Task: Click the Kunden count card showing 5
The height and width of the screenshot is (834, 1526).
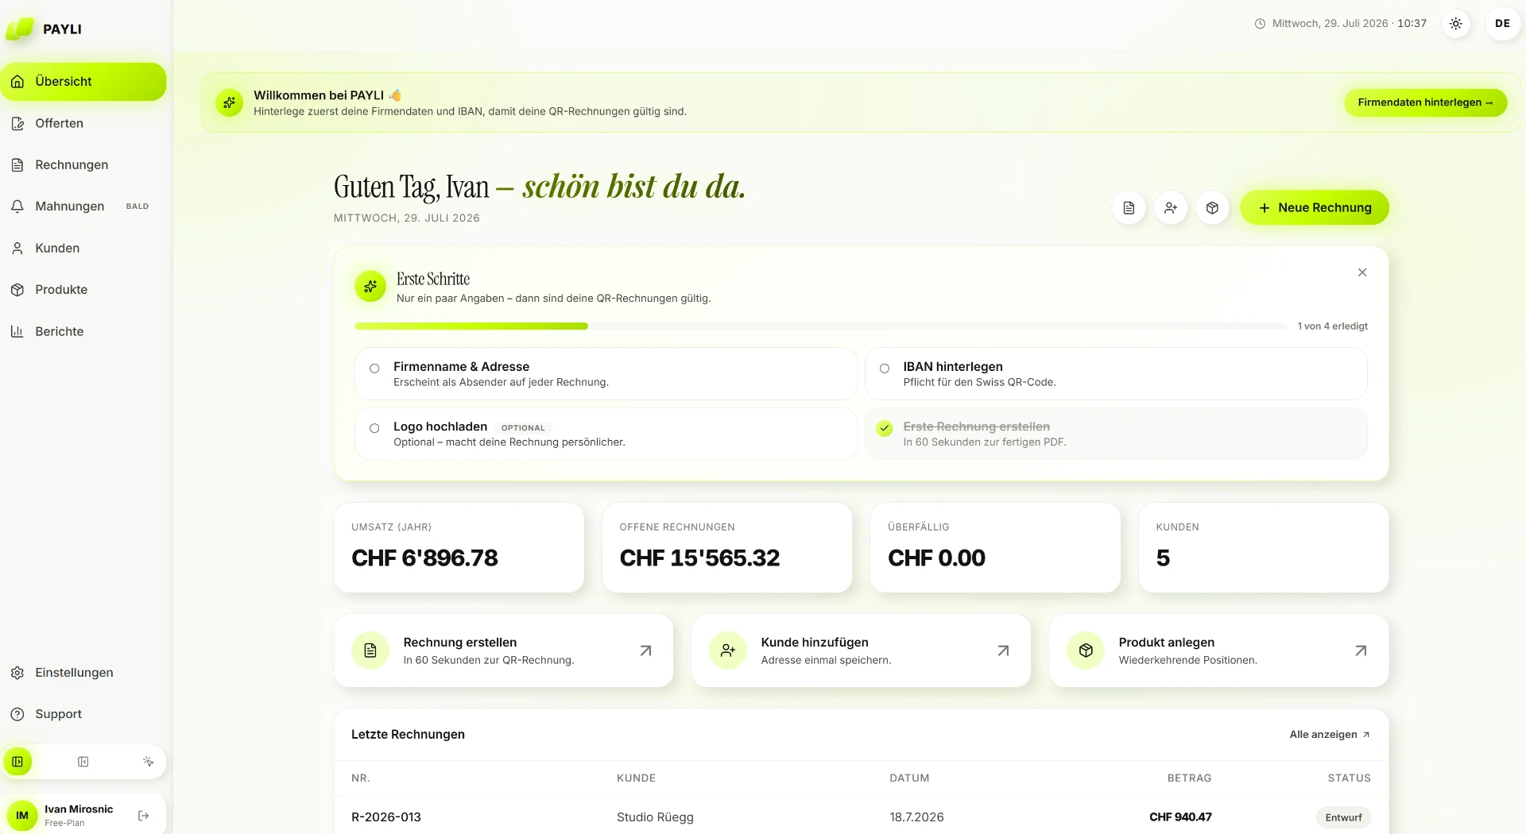Action: 1264,547
